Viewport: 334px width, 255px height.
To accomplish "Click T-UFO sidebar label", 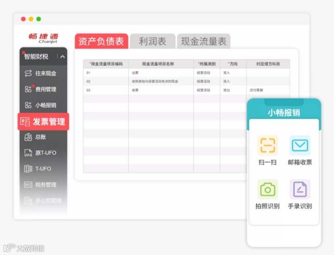I will click(x=43, y=168).
